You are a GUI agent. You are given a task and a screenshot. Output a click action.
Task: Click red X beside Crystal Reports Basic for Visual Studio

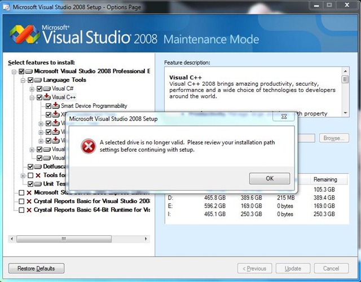point(29,201)
